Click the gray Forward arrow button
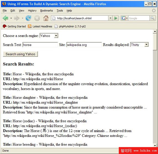158x154 pixels. coord(17,18)
